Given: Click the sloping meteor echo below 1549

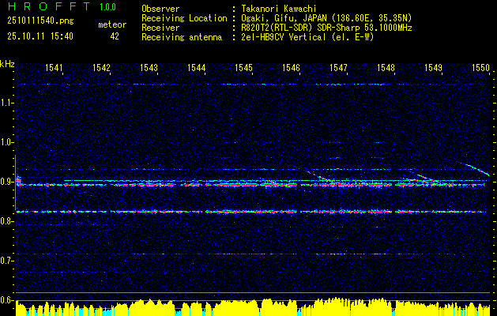Looking at the screenshot, I should (x=427, y=177).
